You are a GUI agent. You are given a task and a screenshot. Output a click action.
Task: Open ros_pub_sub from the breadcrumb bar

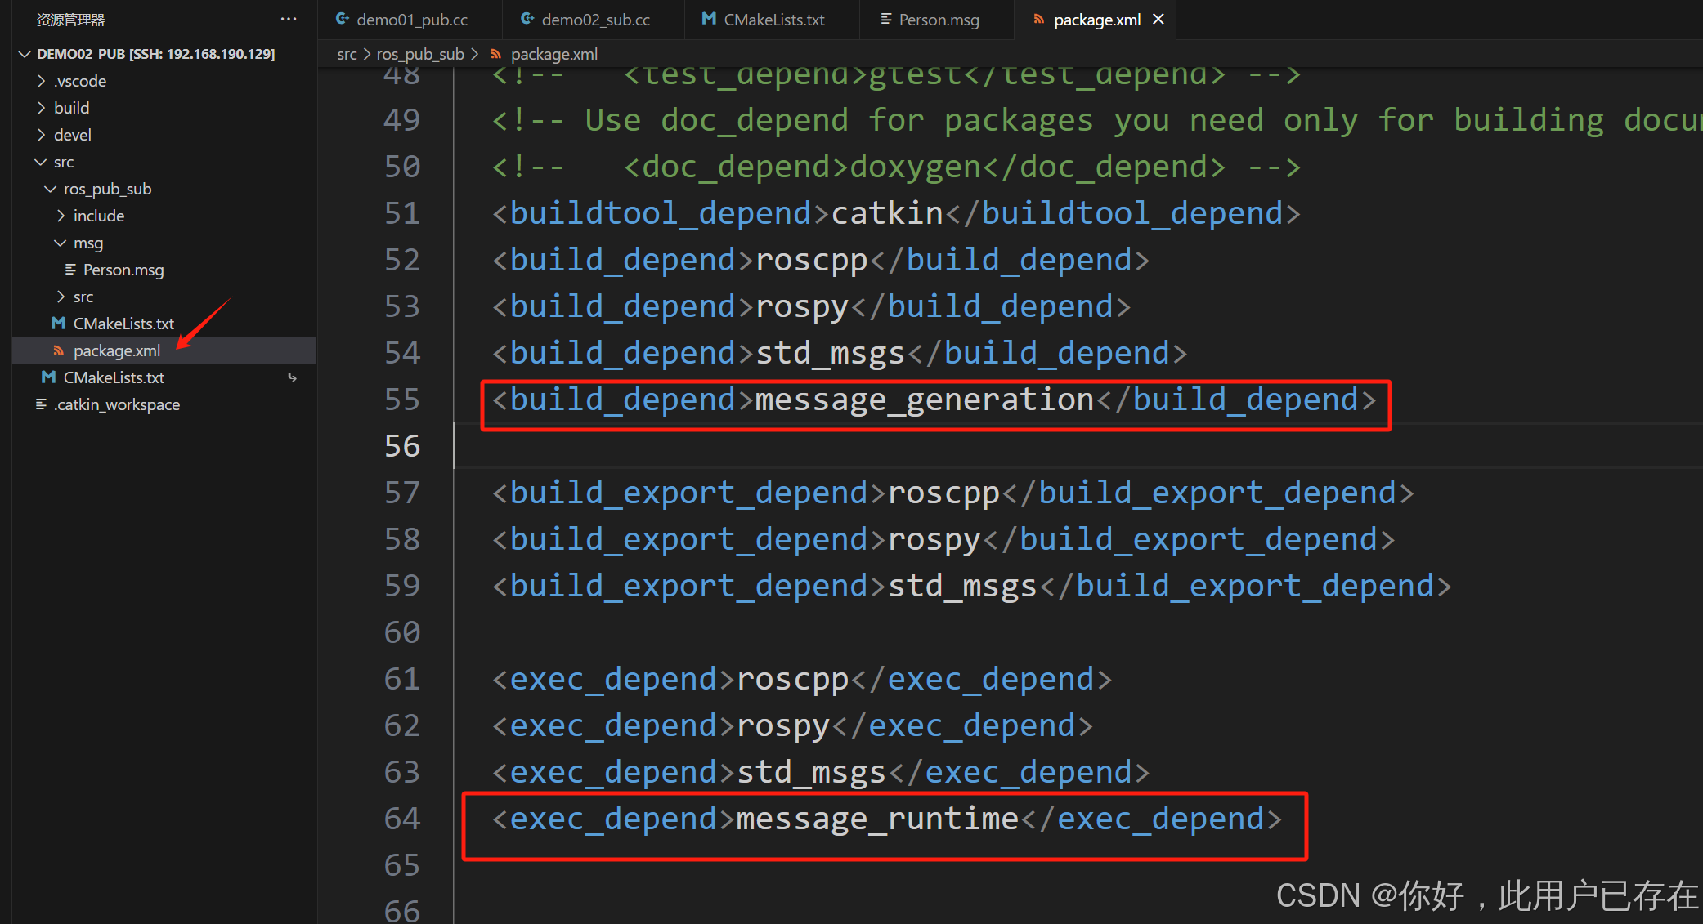(x=419, y=54)
